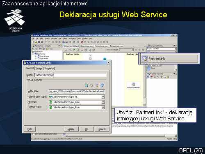This screenshot has width=205, height=154.
Task: Switch to the IsbnFinder.java editor tab
Action: click(87, 46)
